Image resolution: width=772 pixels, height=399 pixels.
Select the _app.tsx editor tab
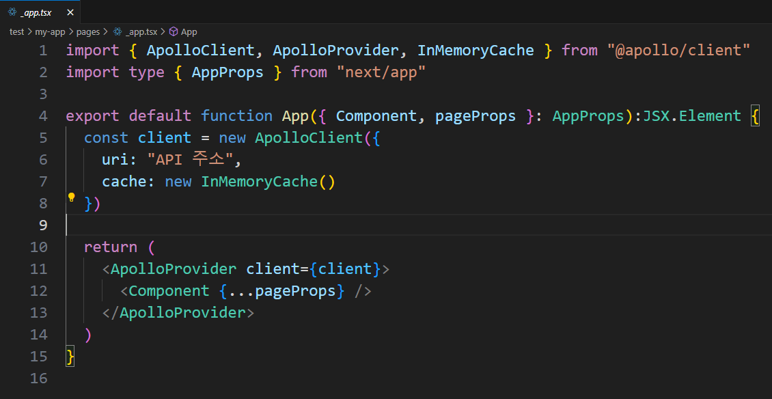pos(40,12)
